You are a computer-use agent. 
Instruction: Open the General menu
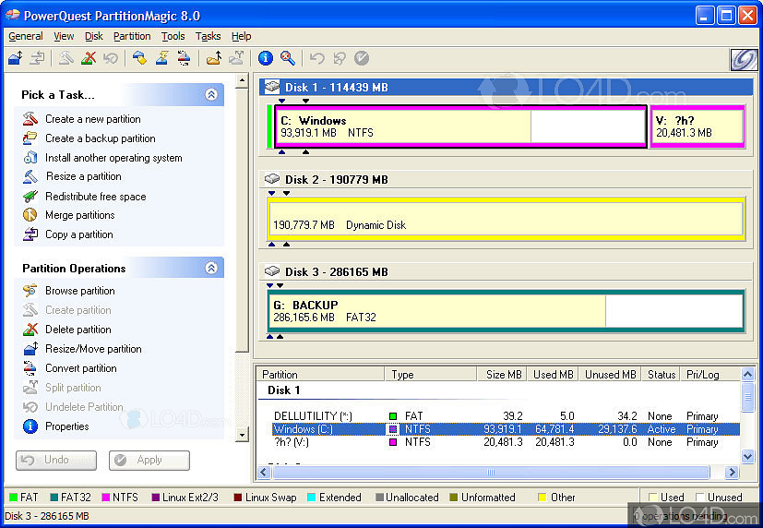point(26,36)
